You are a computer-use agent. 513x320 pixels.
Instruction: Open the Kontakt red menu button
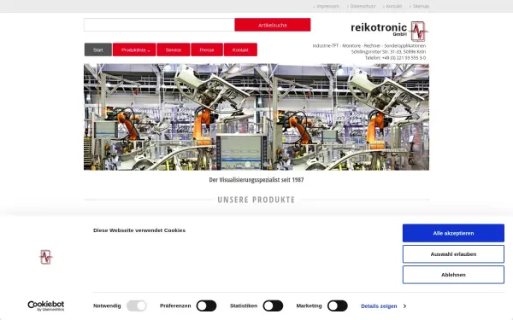coord(240,49)
